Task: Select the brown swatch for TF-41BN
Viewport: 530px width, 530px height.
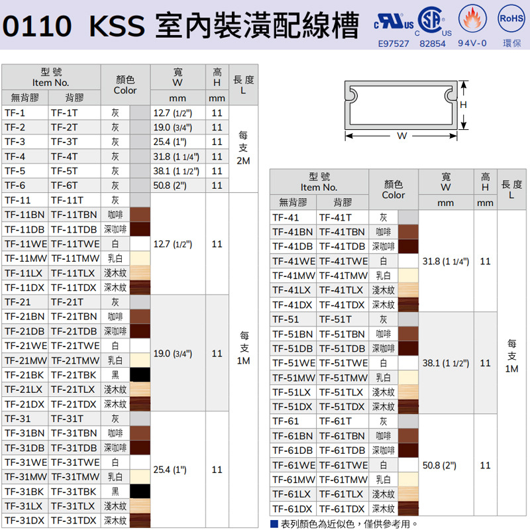Action: [408, 232]
